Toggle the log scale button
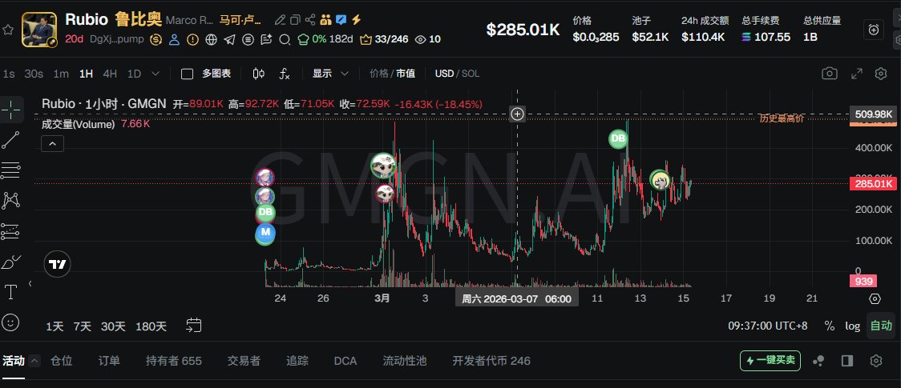This screenshot has width=901, height=388. coord(852,326)
